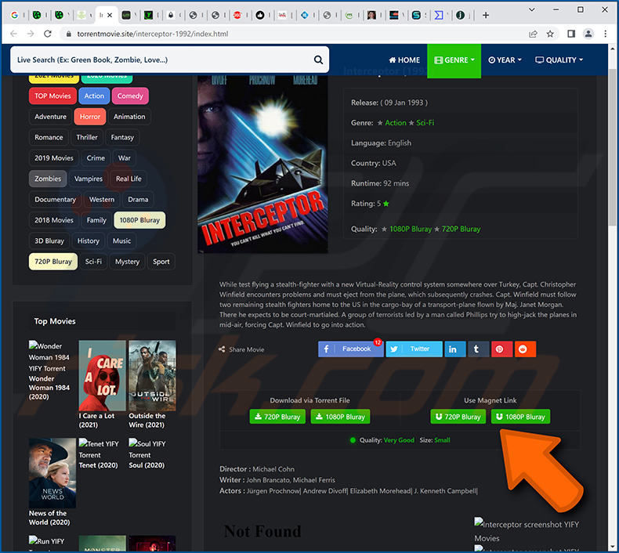The height and width of the screenshot is (553, 619).
Task: Share movie on Facebook
Action: tap(350, 349)
